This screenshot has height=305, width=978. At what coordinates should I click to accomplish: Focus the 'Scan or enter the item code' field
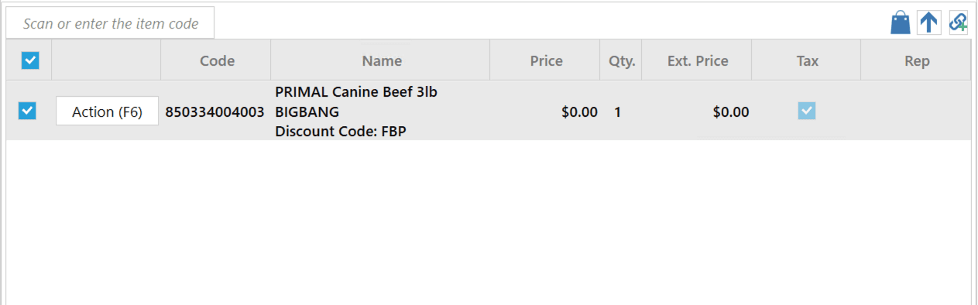pos(110,23)
